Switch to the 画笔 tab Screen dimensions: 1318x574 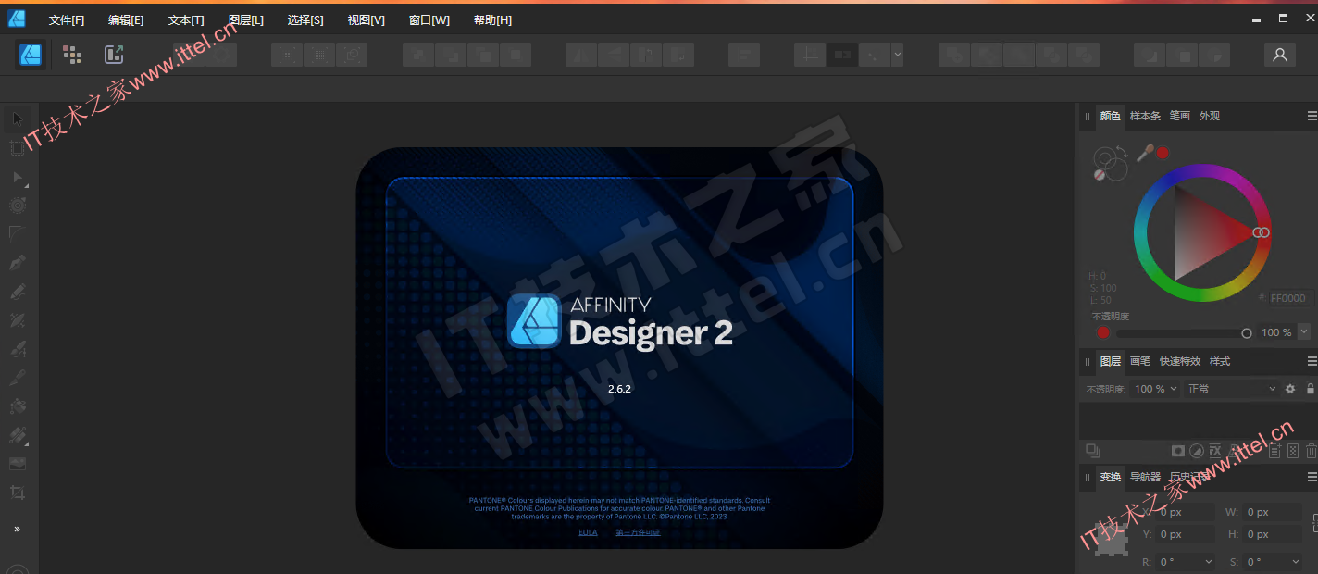(x=1140, y=361)
